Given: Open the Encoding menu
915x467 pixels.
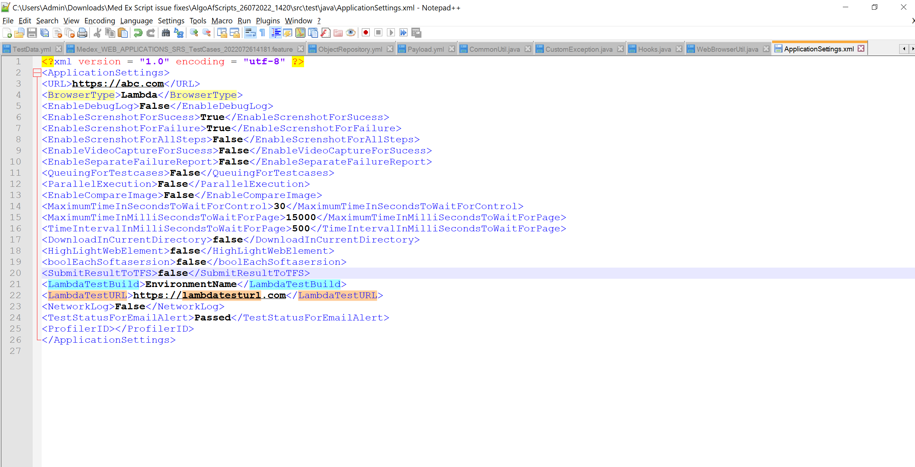Looking at the screenshot, I should (99, 21).
